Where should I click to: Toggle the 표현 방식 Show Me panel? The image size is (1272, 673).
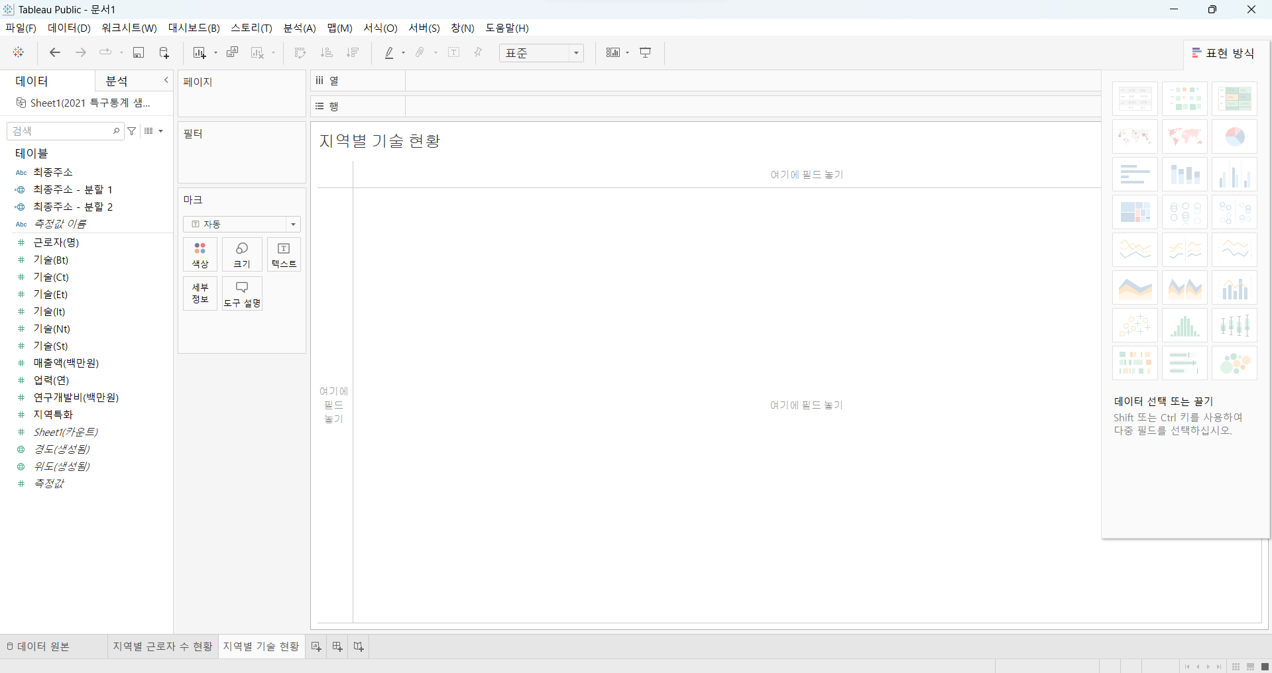pos(1224,53)
